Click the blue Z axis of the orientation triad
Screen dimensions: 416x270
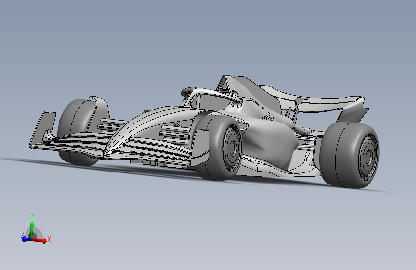click(24, 238)
